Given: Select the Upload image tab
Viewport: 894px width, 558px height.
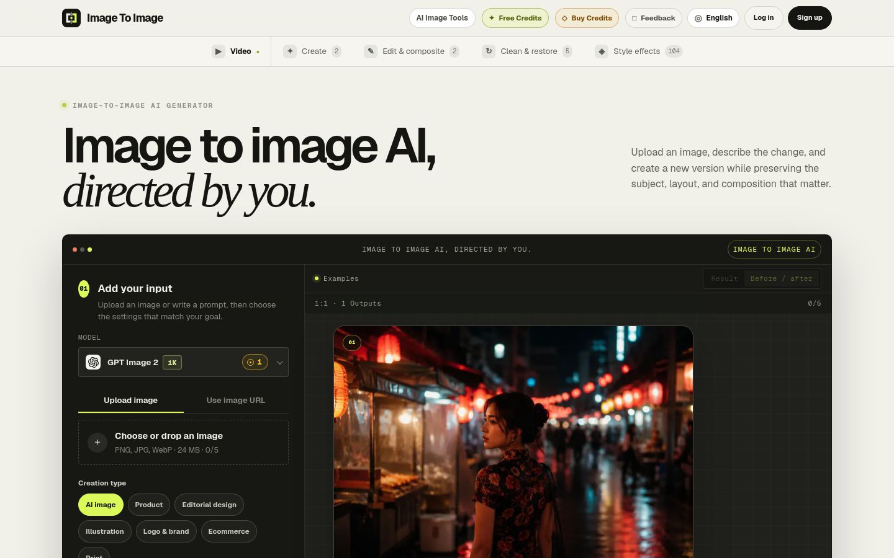Looking at the screenshot, I should point(130,401).
